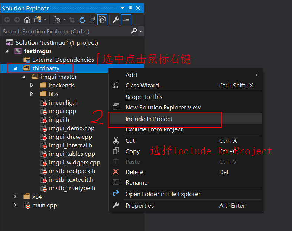
Task: Choose Exclude From Project
Action: pyautogui.click(x=186, y=129)
